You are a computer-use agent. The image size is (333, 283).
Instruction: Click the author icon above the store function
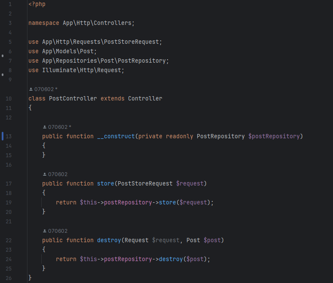[44, 174]
